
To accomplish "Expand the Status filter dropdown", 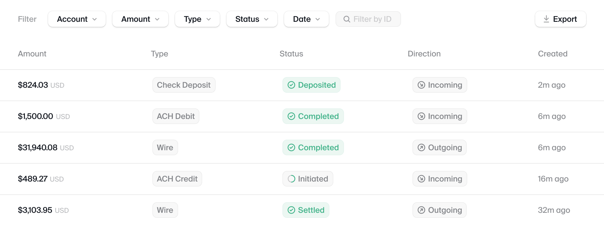I will point(252,19).
